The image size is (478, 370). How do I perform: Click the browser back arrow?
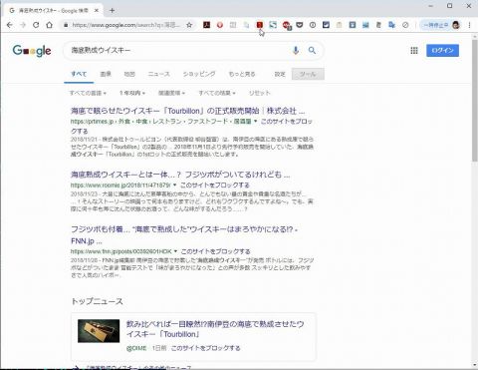(x=9, y=25)
